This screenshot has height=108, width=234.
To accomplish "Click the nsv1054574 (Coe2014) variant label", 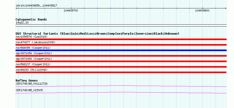I will pos(32,37).
